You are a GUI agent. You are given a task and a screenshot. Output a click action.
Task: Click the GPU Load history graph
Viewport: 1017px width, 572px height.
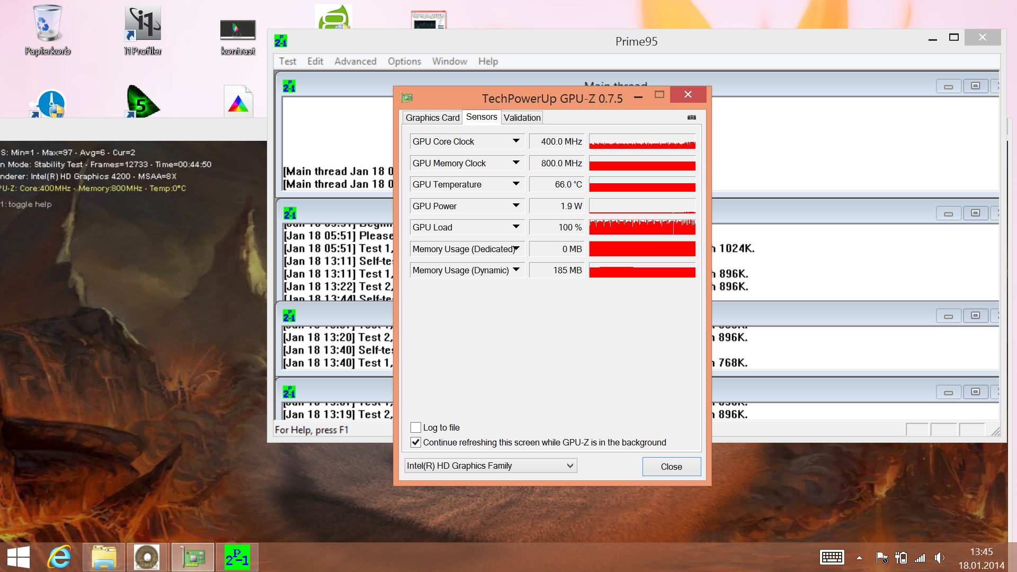(x=642, y=227)
